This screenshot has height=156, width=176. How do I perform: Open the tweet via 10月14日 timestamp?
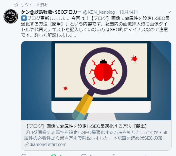point(128,12)
